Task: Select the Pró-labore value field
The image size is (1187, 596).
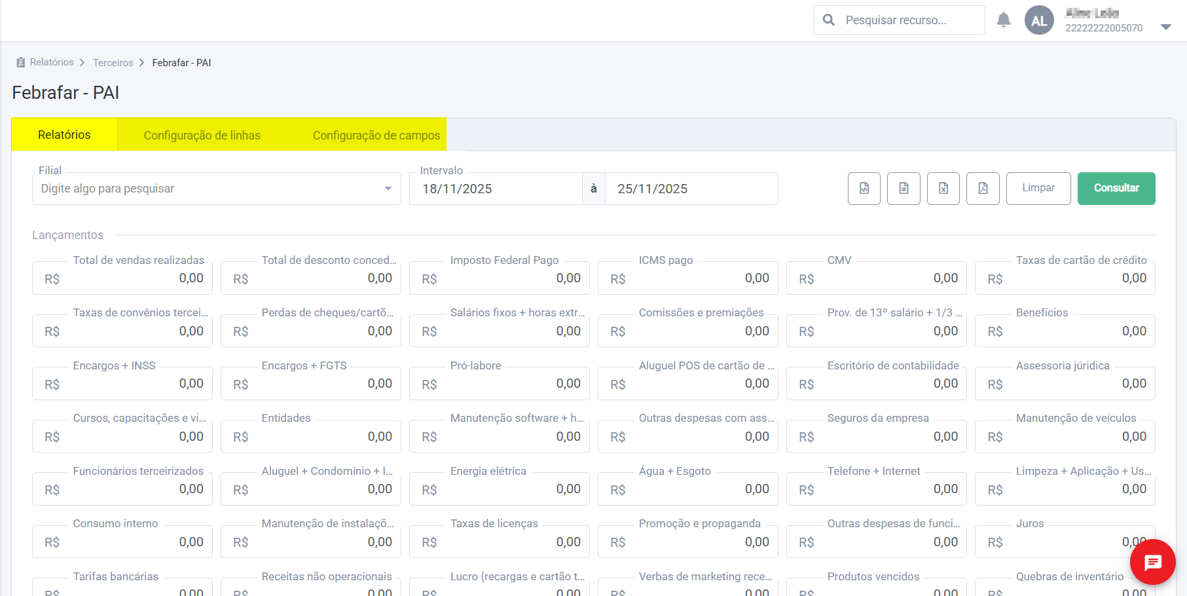Action: pos(500,384)
